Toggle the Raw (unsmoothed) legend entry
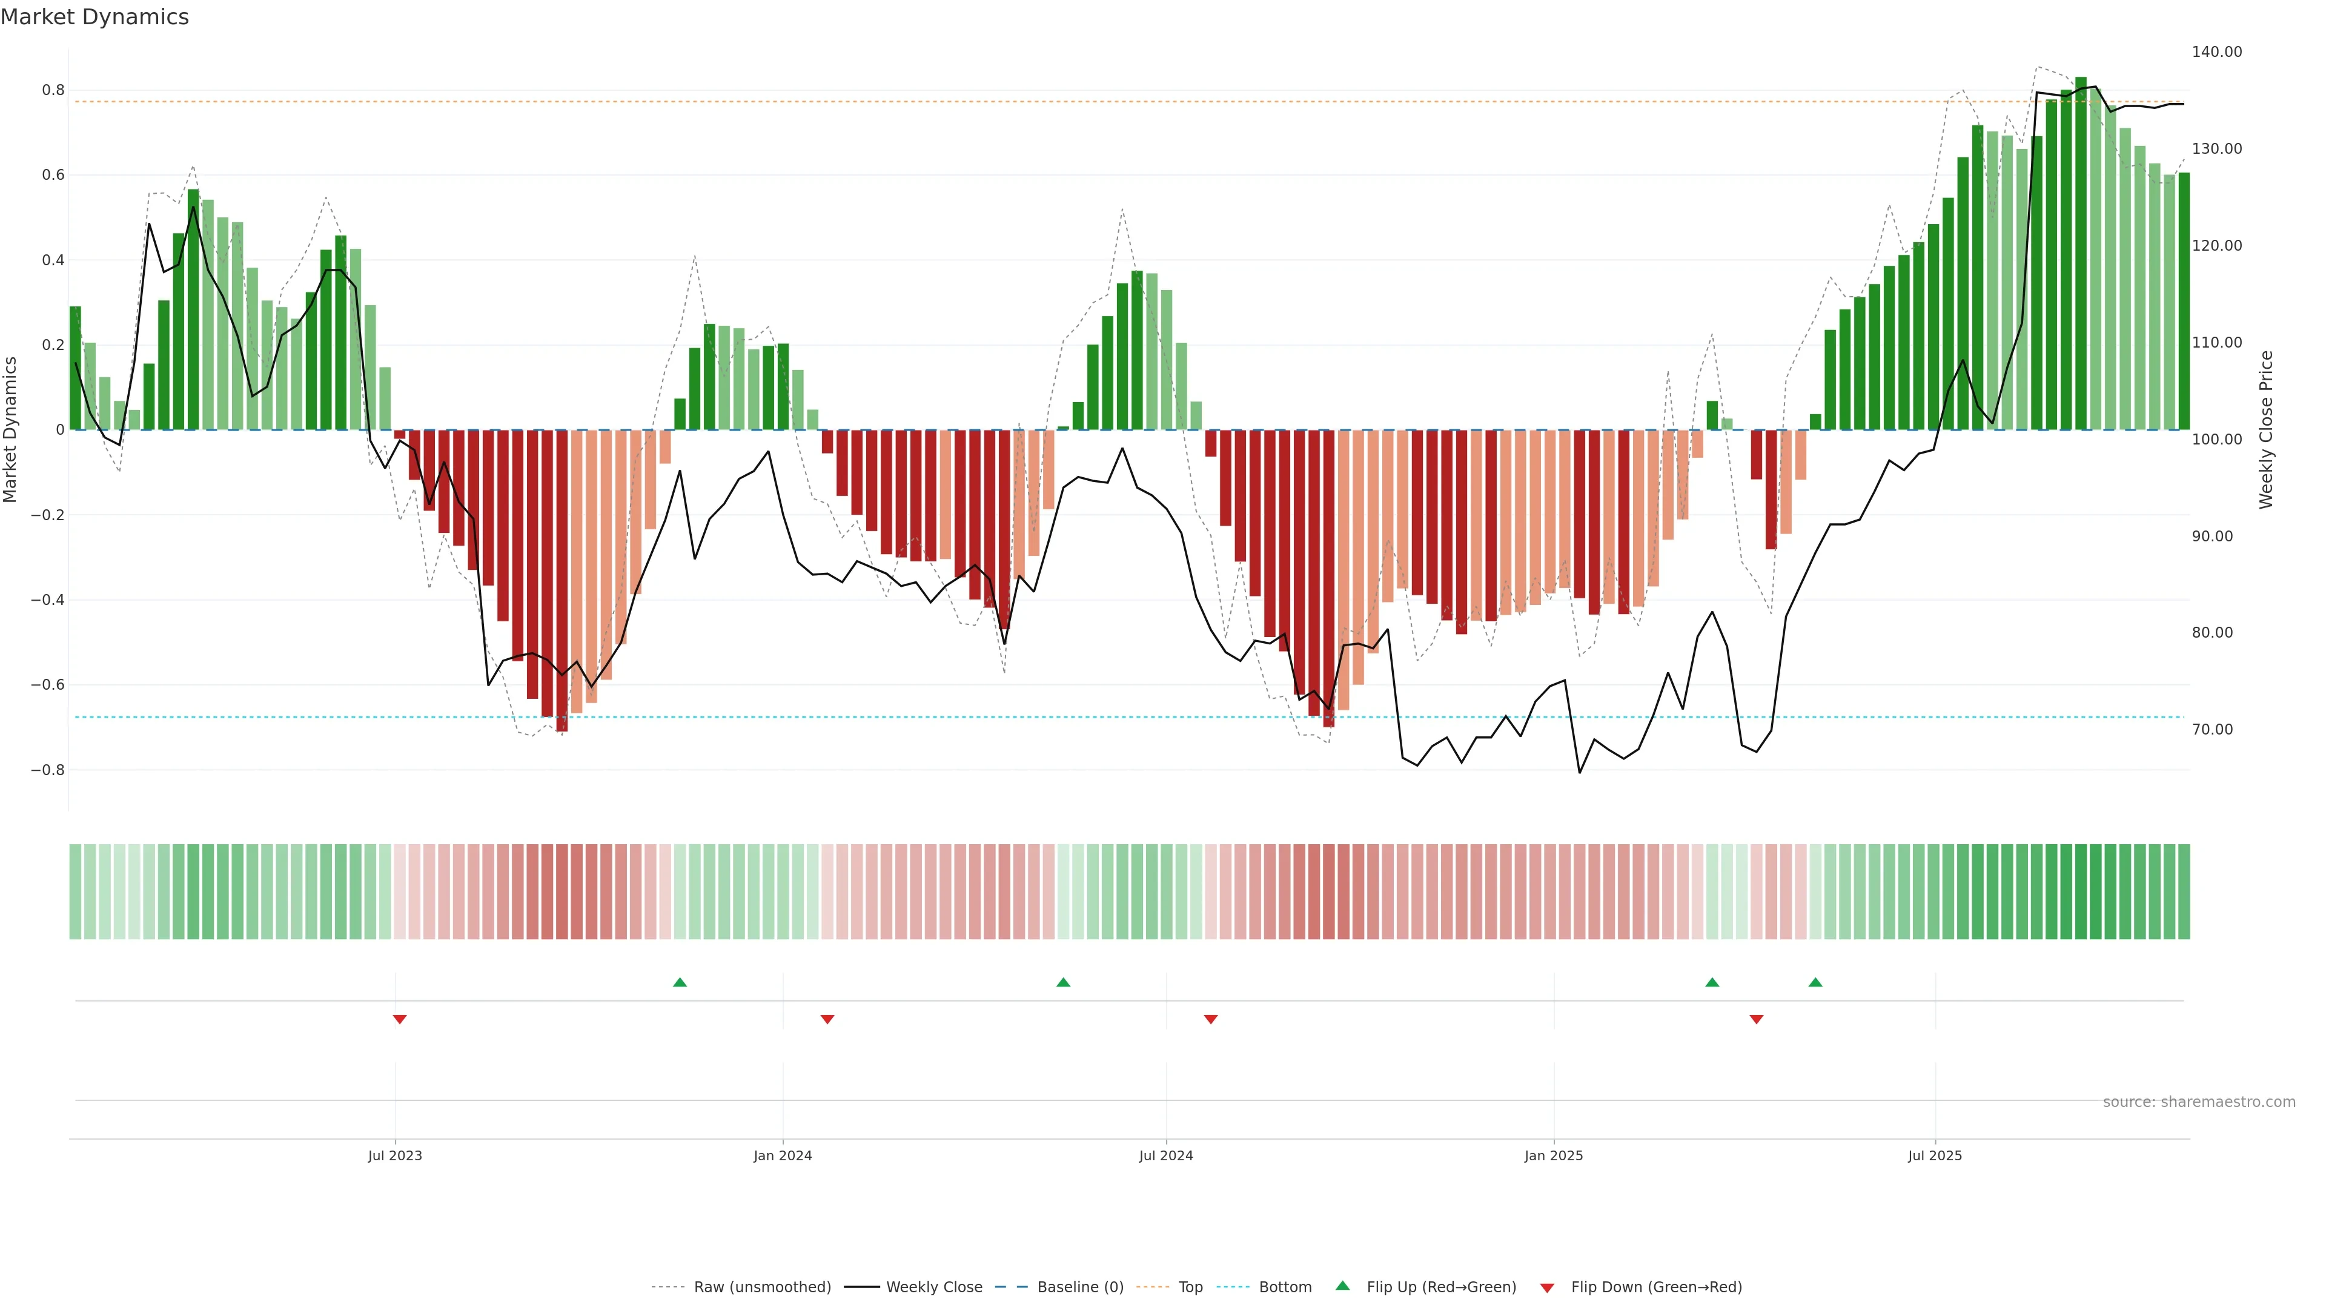 point(761,1287)
